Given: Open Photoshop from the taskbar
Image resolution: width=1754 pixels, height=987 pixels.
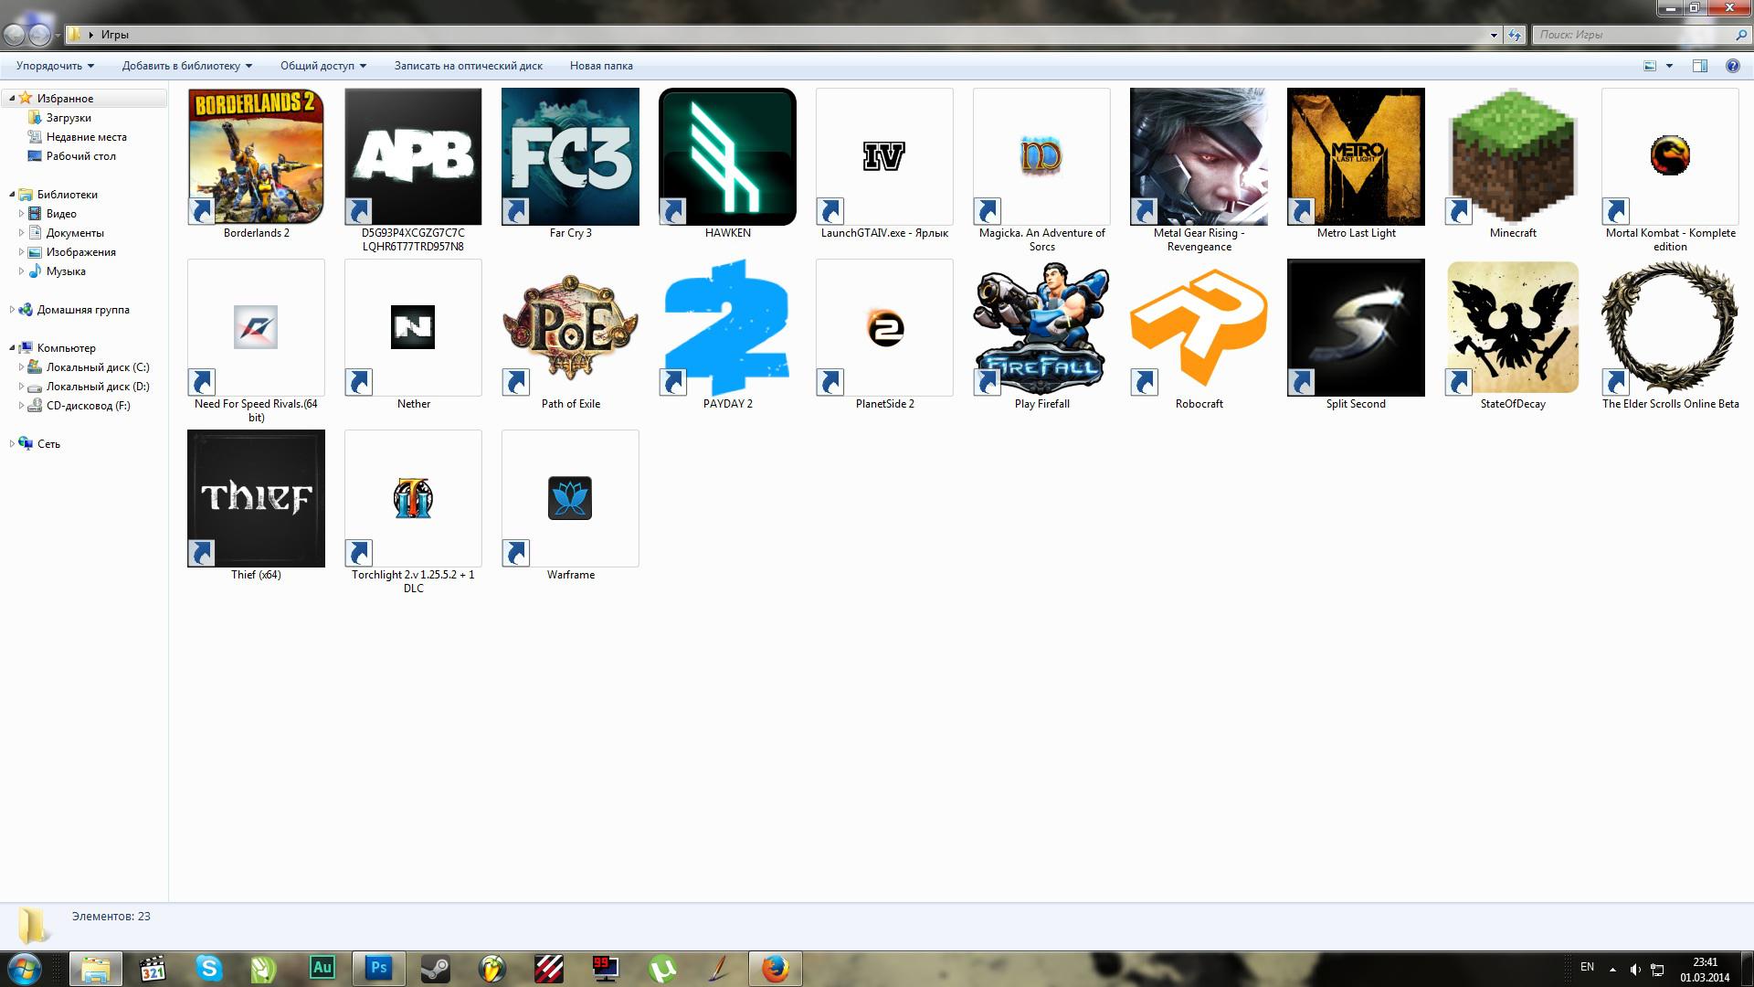Looking at the screenshot, I should (378, 968).
